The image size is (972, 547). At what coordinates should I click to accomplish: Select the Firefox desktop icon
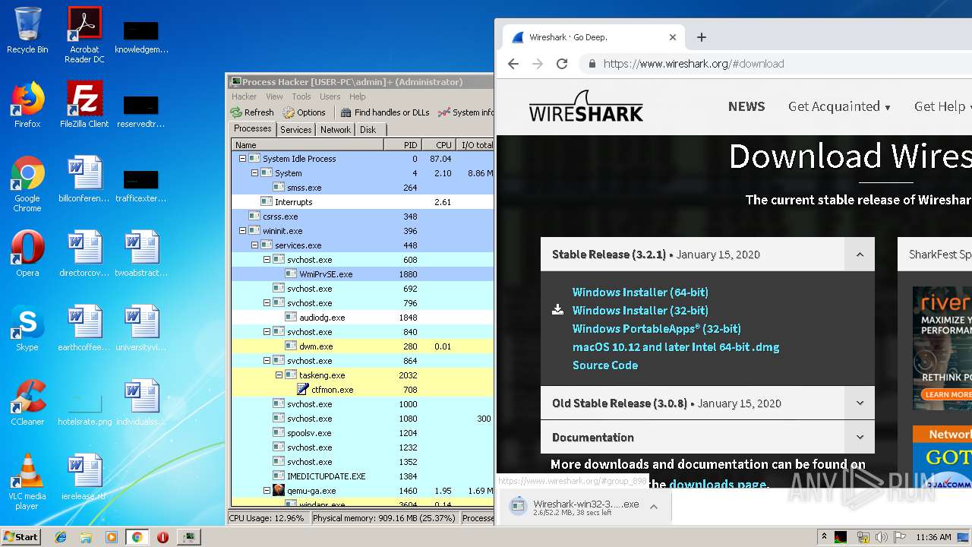[x=27, y=105]
